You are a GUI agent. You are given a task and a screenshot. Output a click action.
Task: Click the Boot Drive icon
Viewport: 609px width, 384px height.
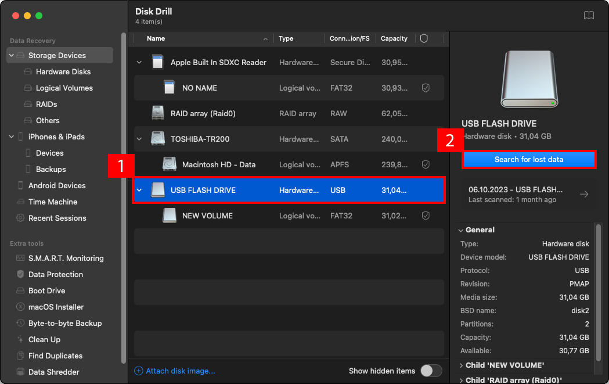tap(20, 290)
